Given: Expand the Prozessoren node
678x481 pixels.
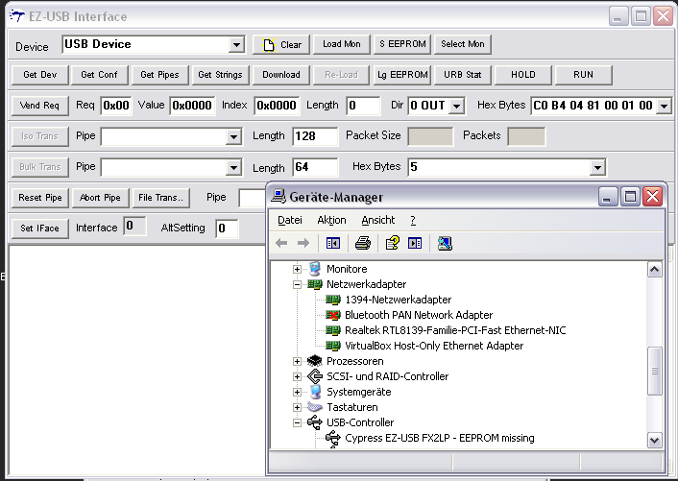Looking at the screenshot, I should click(x=297, y=361).
